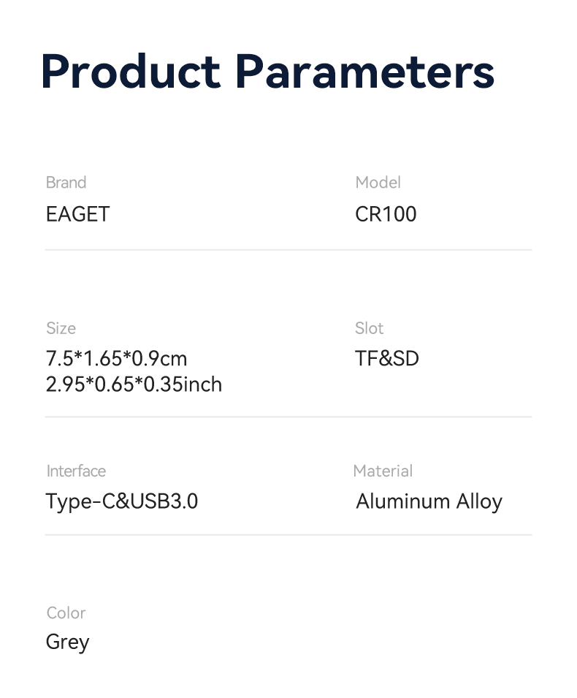The width and height of the screenshot is (577, 698).
Task: Select the Aluminum Alloy material value
Action: point(429,501)
